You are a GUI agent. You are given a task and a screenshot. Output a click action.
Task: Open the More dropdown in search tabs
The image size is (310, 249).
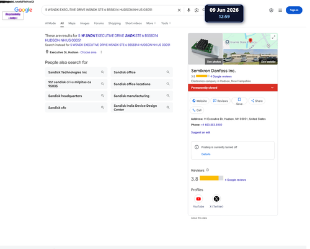tap(151, 24)
